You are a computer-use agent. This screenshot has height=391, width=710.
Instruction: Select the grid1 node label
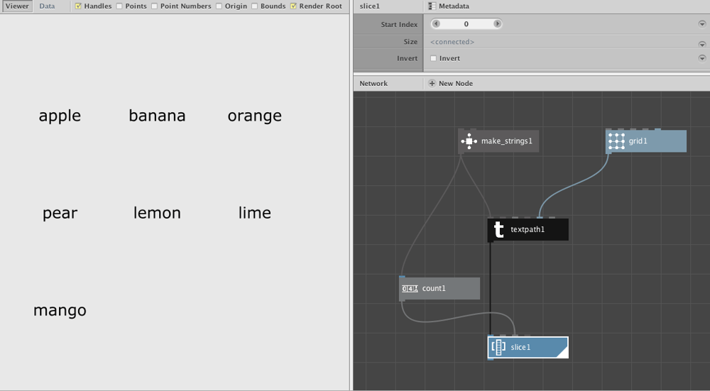[x=638, y=141]
